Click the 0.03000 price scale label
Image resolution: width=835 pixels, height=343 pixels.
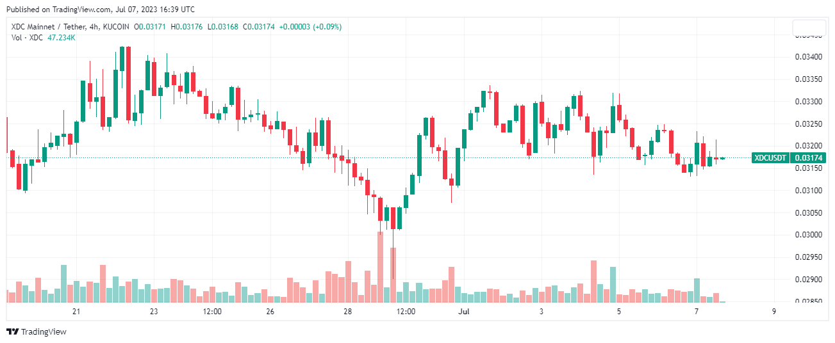coord(808,235)
